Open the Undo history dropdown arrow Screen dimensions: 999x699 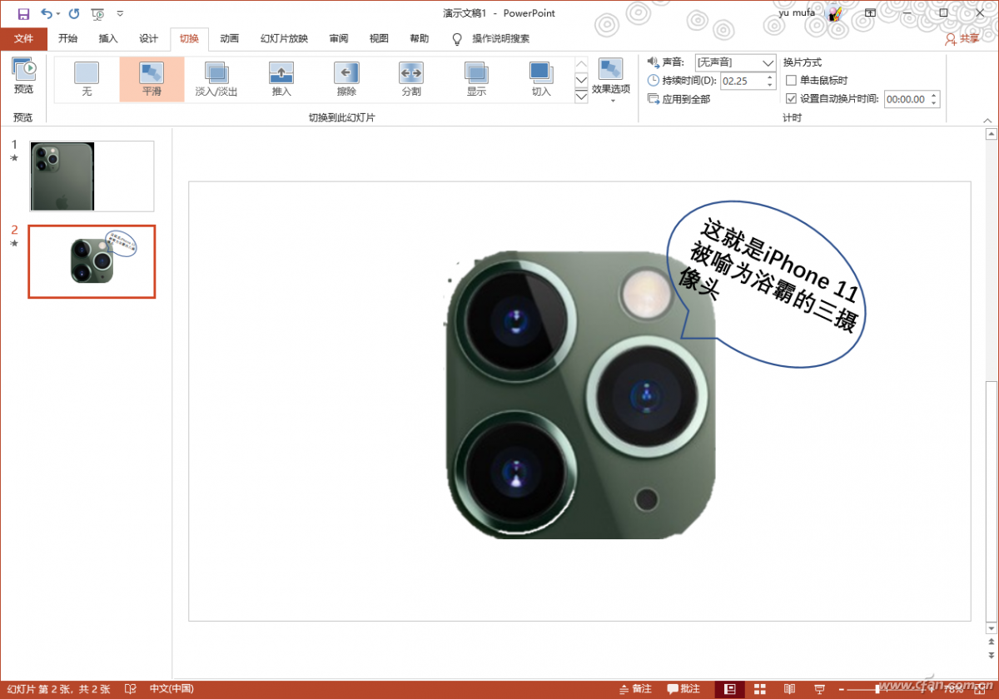57,14
